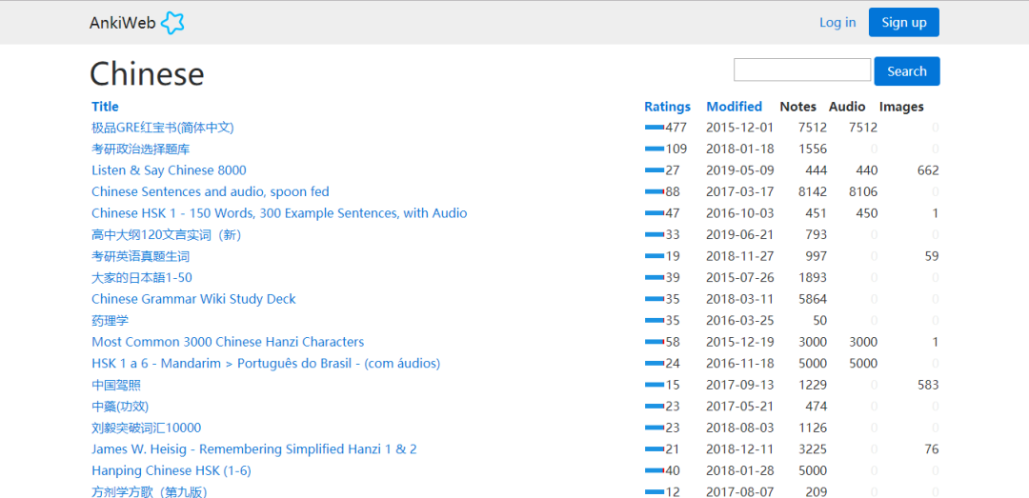
Task: Click the Log in link
Action: click(837, 22)
